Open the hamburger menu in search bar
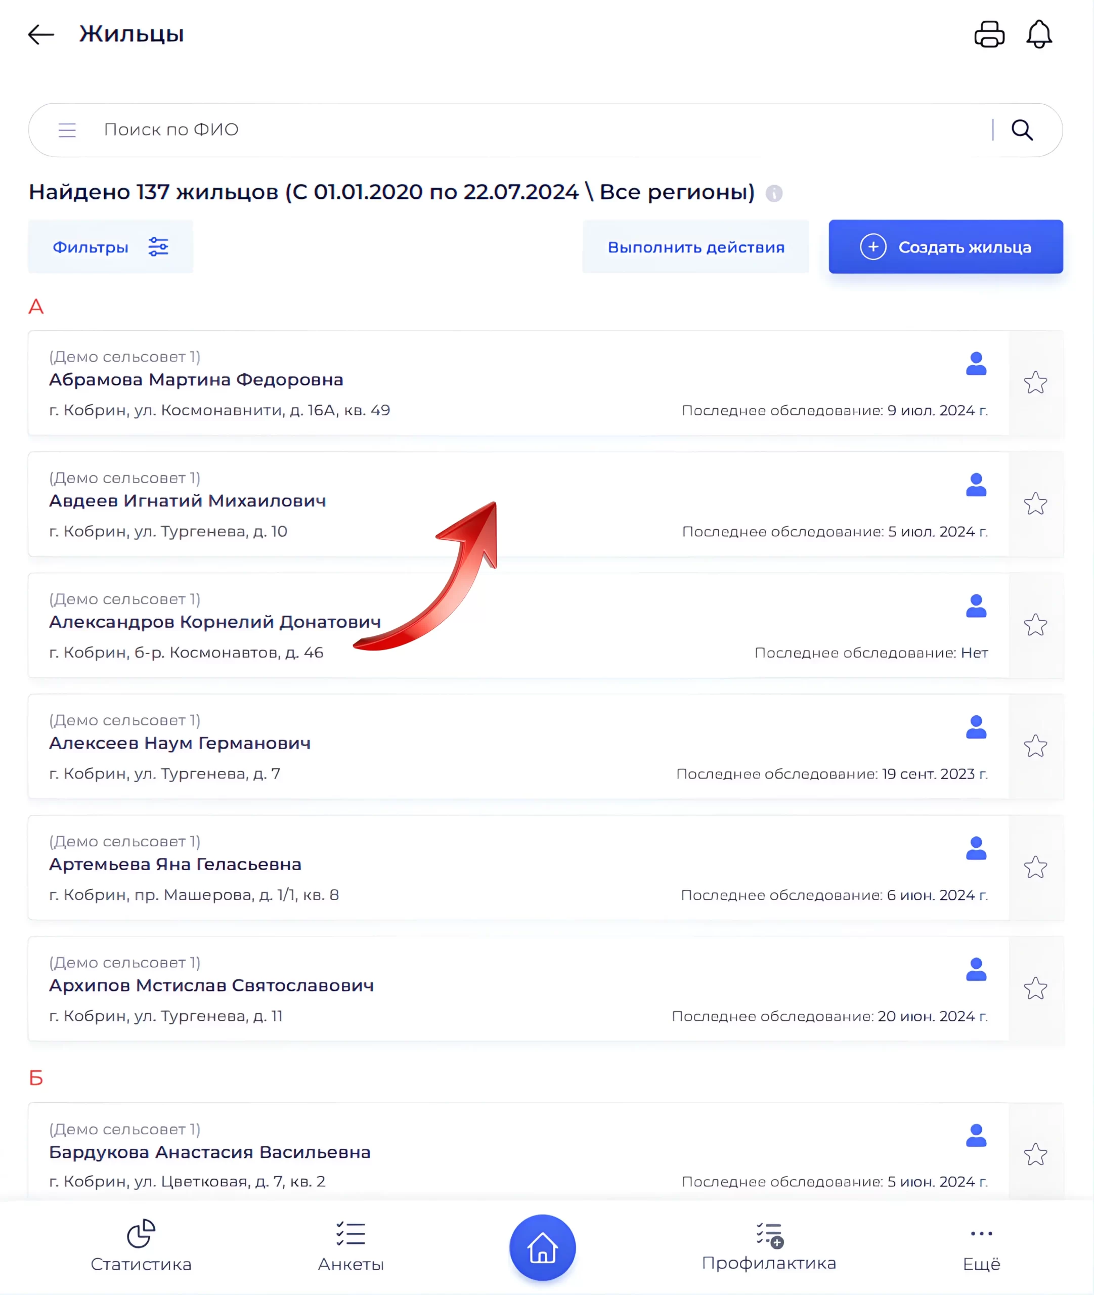 click(x=67, y=130)
